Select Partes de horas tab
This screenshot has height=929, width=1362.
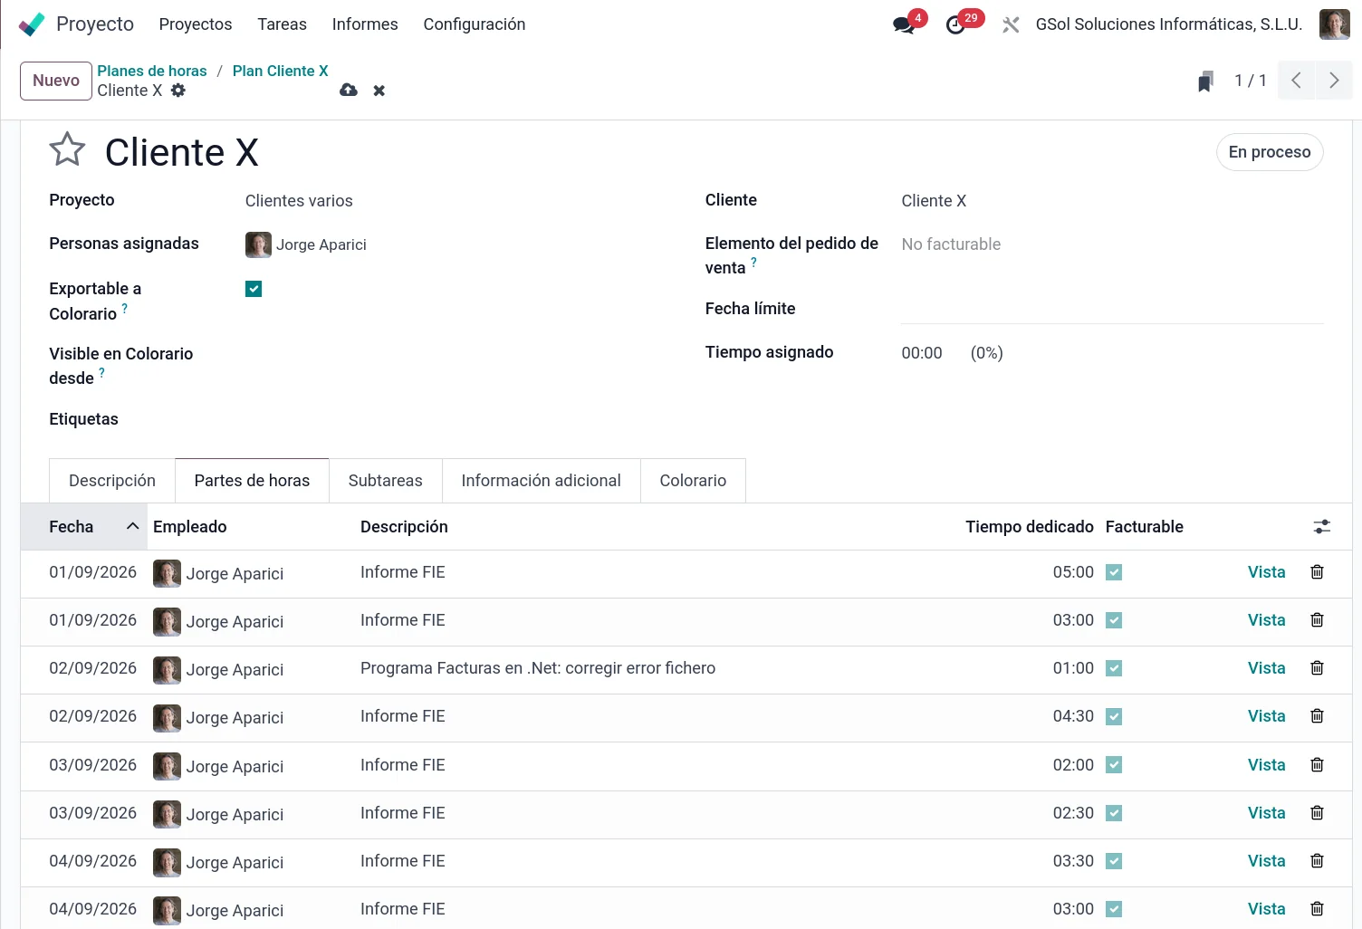pyautogui.click(x=252, y=481)
